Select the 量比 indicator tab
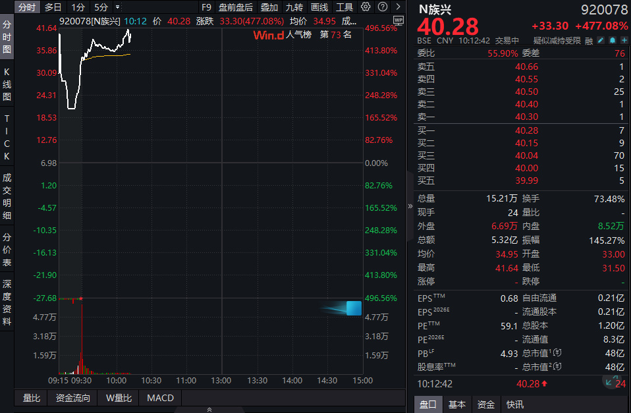 tap(32, 398)
